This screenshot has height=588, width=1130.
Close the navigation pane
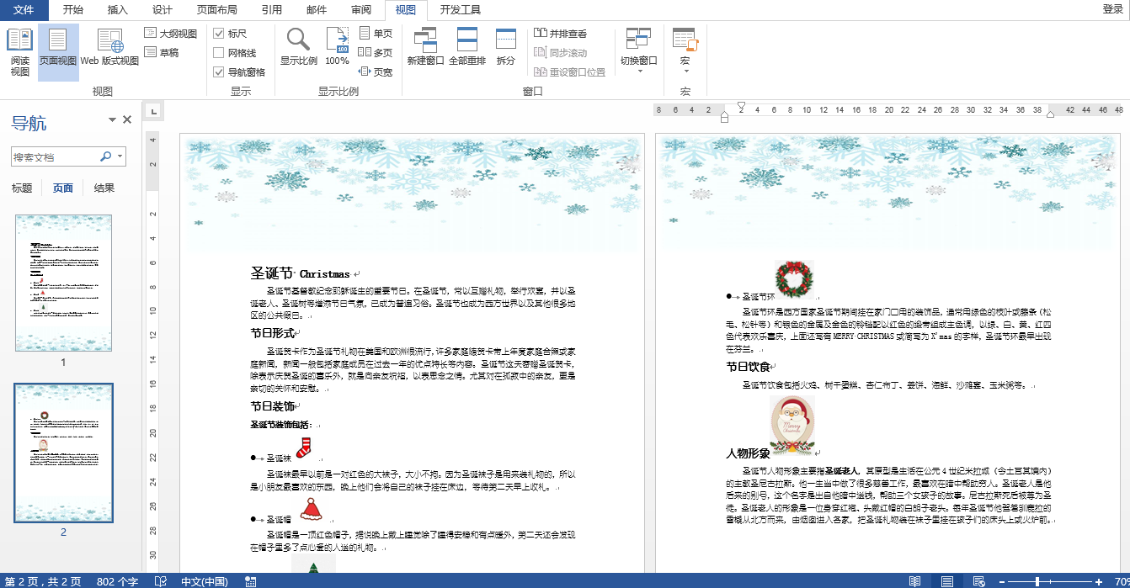point(127,120)
